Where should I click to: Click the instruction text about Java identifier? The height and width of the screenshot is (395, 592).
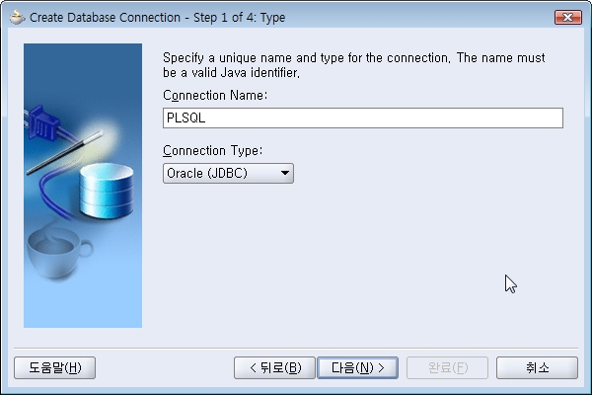tap(354, 65)
